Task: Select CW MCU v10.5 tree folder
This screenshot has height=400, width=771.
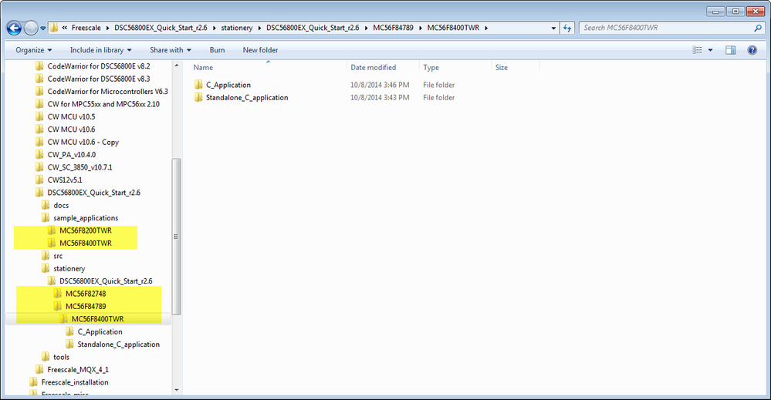Action: 71,117
